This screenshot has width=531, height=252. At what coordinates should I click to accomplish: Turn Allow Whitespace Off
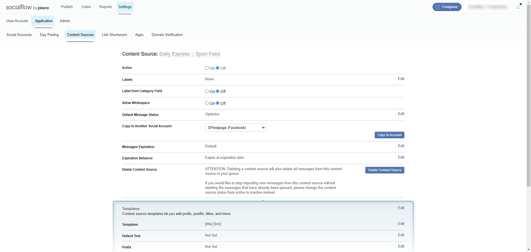218,103
